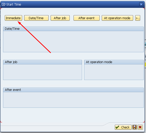Click the green Check button
The image size is (146, 133).
point(123,127)
